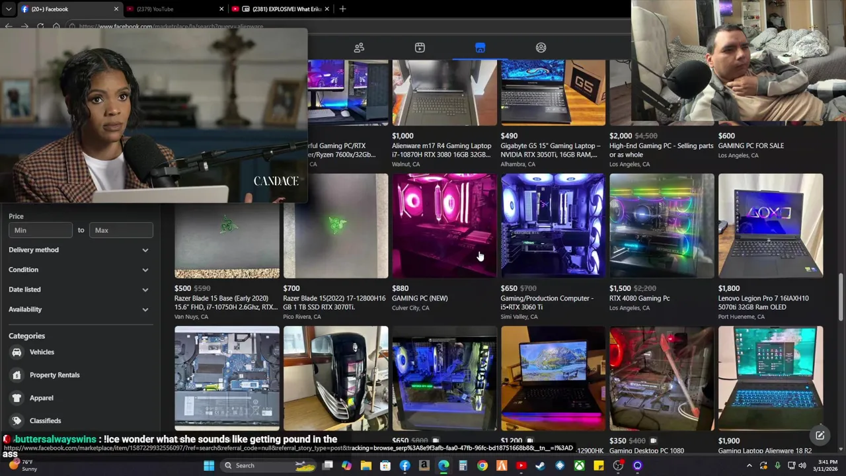Open Task View on the taskbar
The height and width of the screenshot is (476, 846).
pos(327,465)
